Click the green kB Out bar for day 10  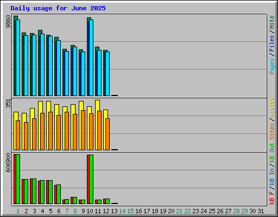[x=91, y=180]
